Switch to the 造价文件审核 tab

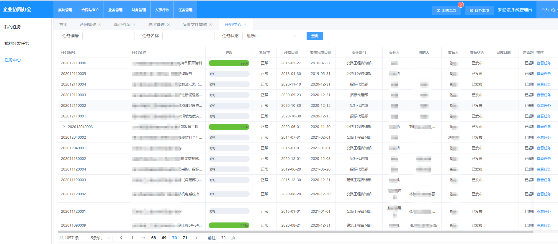coord(195,24)
